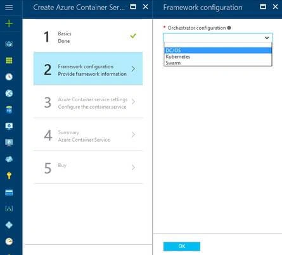
Task: Open the globe App Services icon
Action: click(9, 93)
